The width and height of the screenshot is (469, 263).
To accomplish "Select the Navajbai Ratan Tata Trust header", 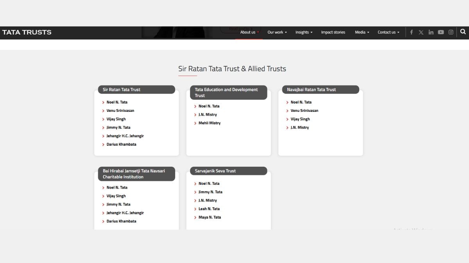I will pos(320,90).
